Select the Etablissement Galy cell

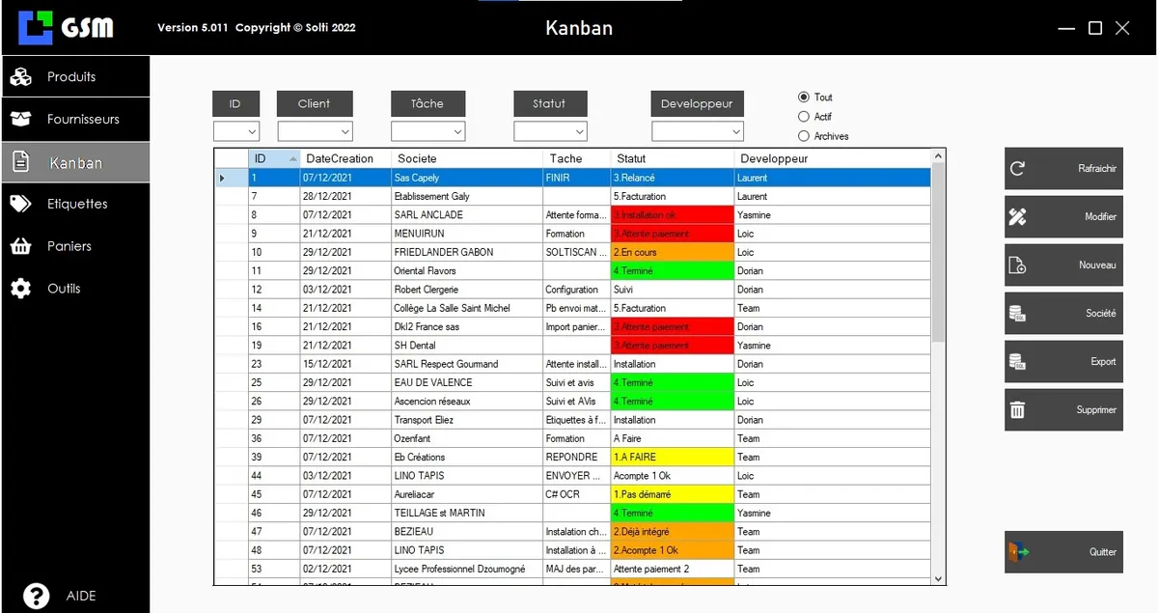click(x=466, y=196)
